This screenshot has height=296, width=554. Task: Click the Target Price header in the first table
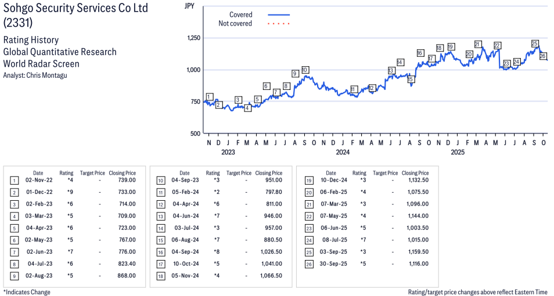pyautogui.click(x=92, y=173)
